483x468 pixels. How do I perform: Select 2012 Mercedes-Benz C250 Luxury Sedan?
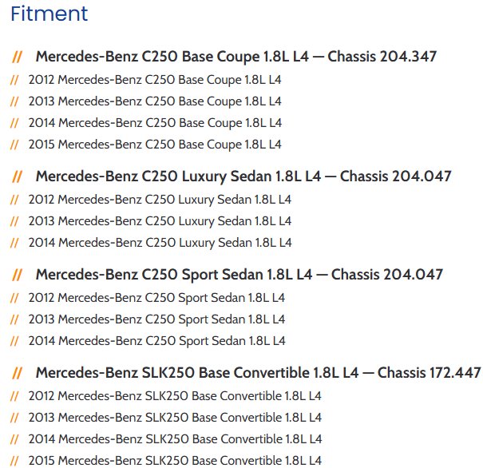point(160,199)
